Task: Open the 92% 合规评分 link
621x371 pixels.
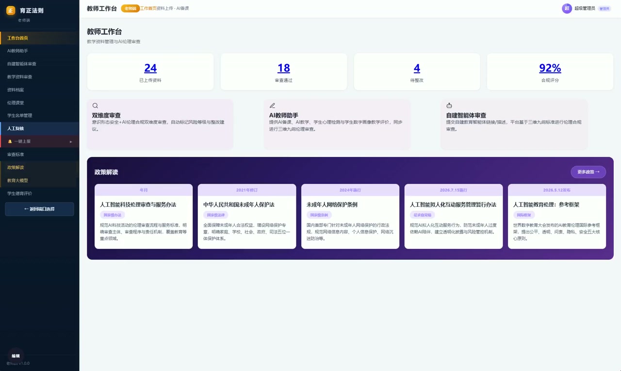Action: tap(550, 68)
